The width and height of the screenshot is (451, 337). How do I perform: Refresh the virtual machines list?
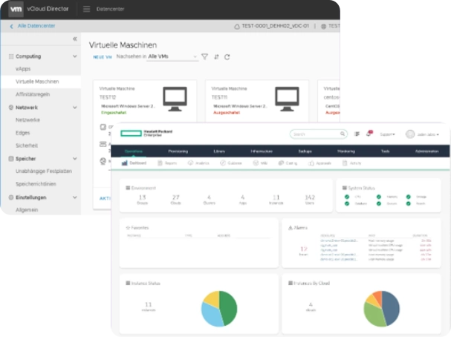227,56
